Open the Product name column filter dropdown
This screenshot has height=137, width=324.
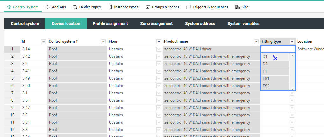[256, 41]
